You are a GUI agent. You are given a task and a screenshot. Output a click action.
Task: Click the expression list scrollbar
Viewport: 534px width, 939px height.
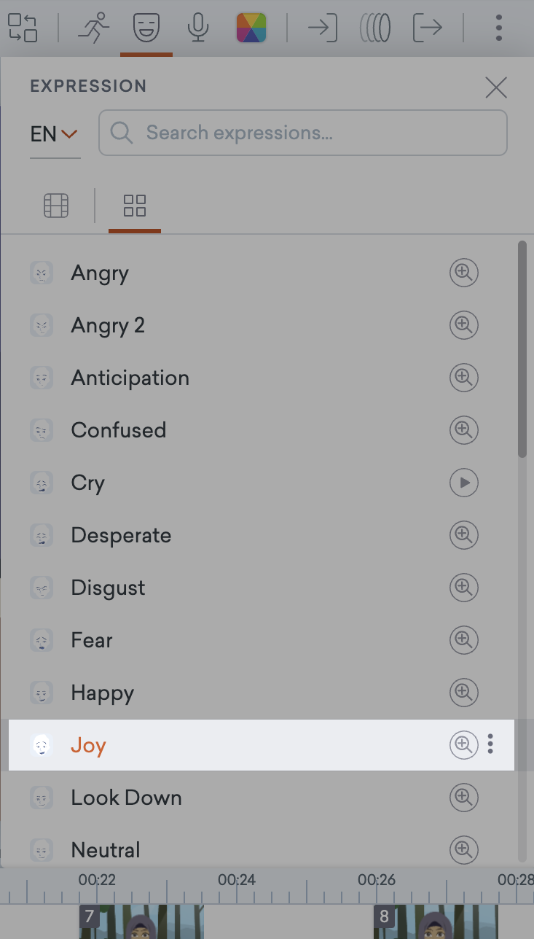522,349
